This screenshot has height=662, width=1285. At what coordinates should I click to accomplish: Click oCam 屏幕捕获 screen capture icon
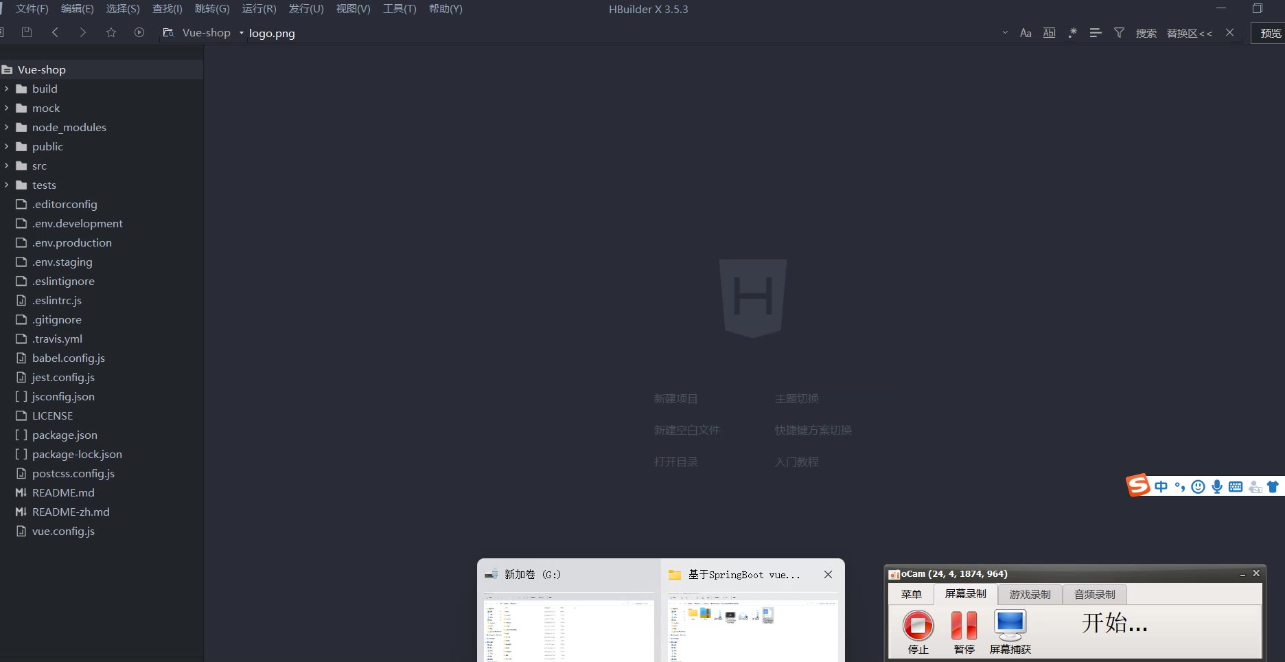click(x=1010, y=632)
